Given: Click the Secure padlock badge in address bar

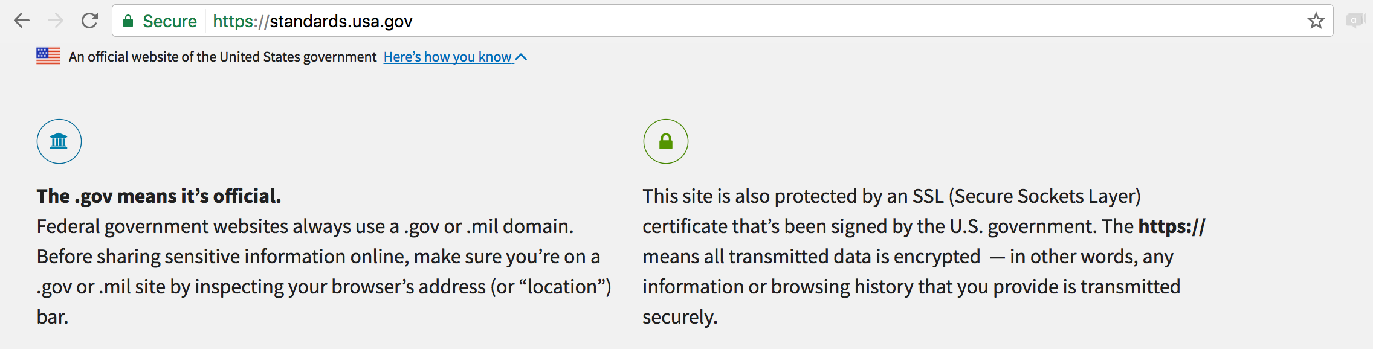Looking at the screenshot, I should click(129, 21).
